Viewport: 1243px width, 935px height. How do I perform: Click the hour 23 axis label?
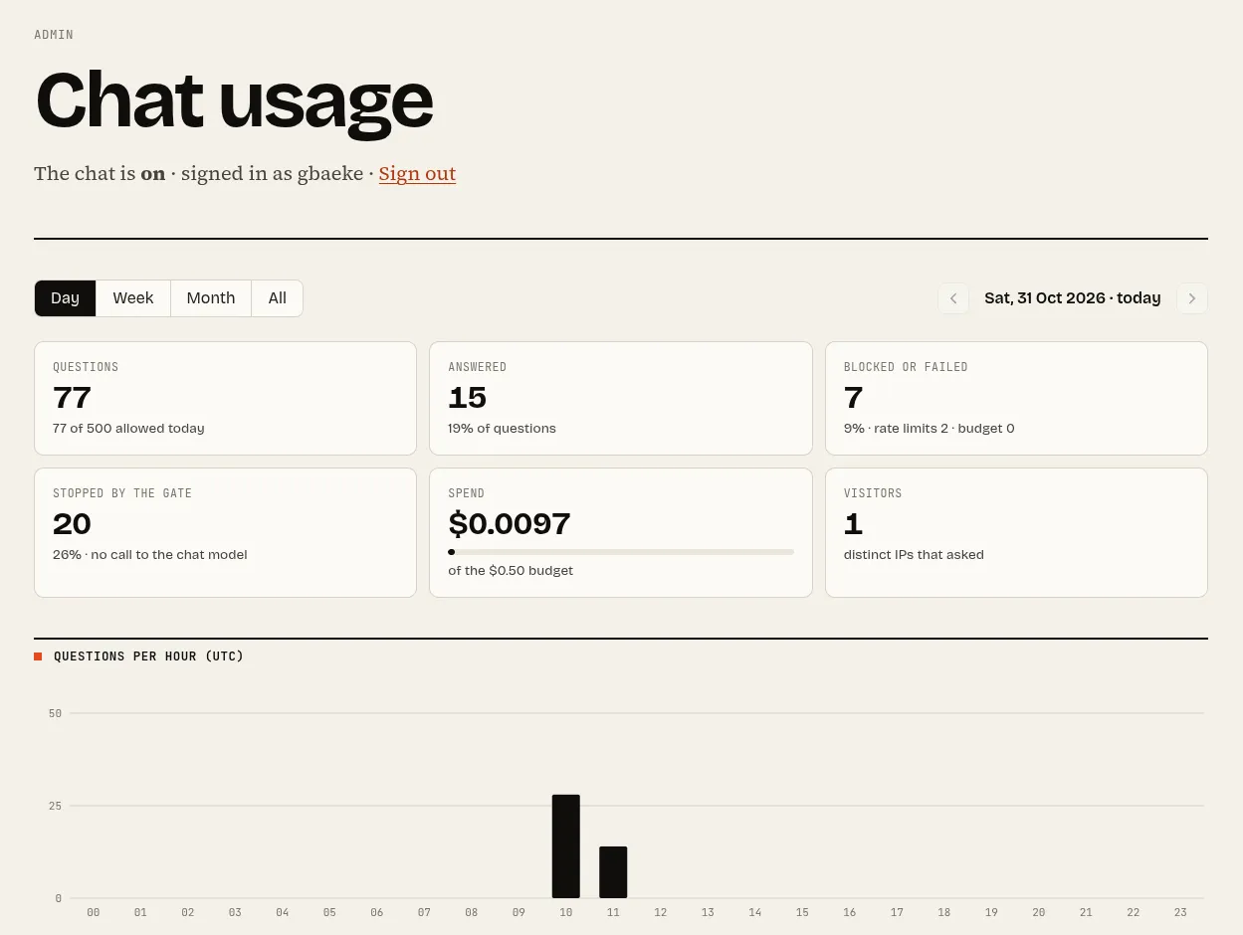click(1180, 912)
